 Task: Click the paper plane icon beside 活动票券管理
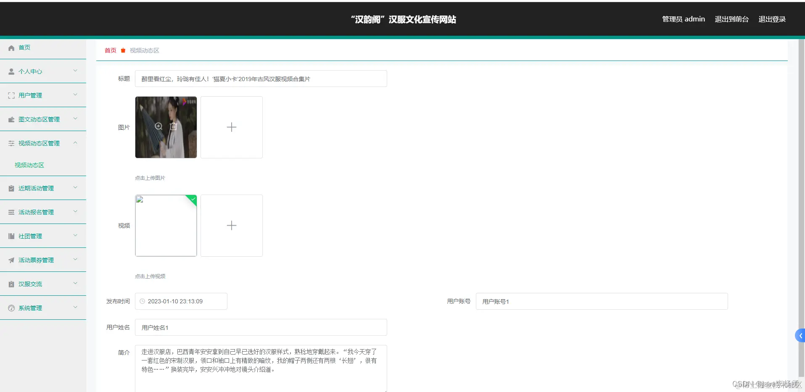click(11, 260)
